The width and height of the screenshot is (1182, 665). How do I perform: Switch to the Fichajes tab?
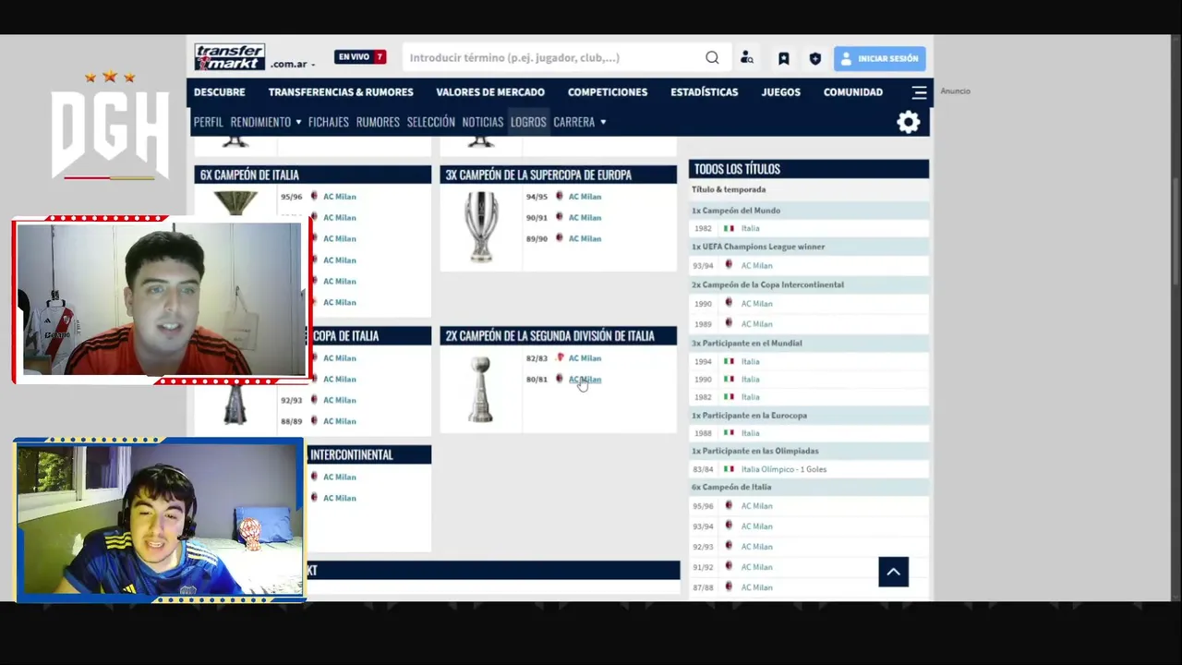pos(329,122)
